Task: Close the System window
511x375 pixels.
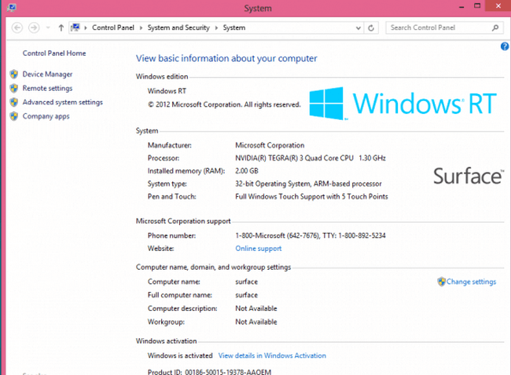Action: [498, 5]
